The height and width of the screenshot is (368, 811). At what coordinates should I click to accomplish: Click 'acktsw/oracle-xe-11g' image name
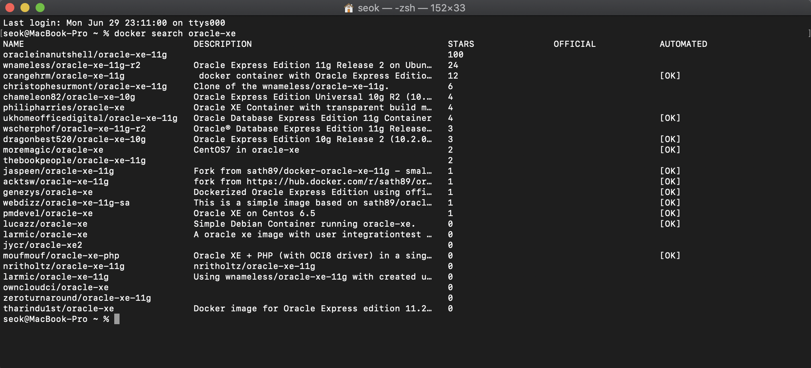point(56,182)
